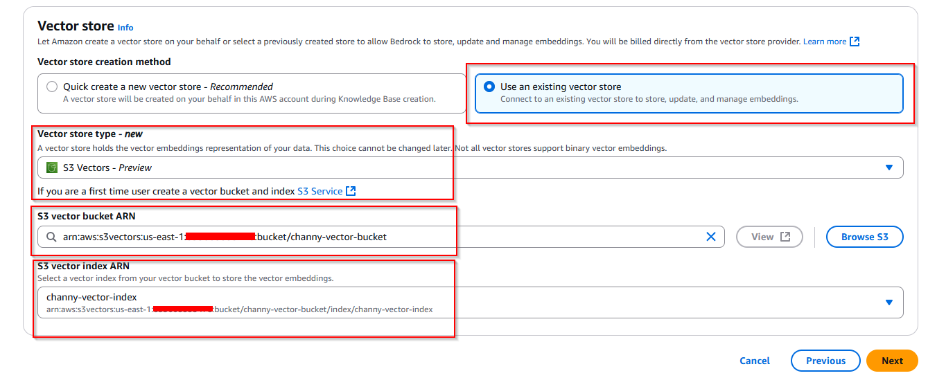The height and width of the screenshot is (380, 928).
Task: Click the Previous button
Action: (825, 361)
